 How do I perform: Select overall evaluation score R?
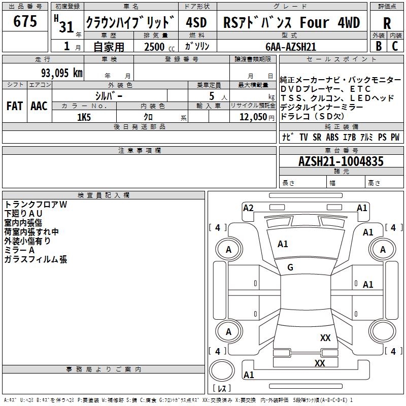coord(387,23)
